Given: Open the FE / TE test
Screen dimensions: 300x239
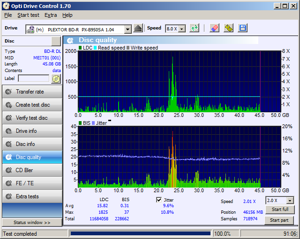Looking at the screenshot, I should (x=32, y=183).
